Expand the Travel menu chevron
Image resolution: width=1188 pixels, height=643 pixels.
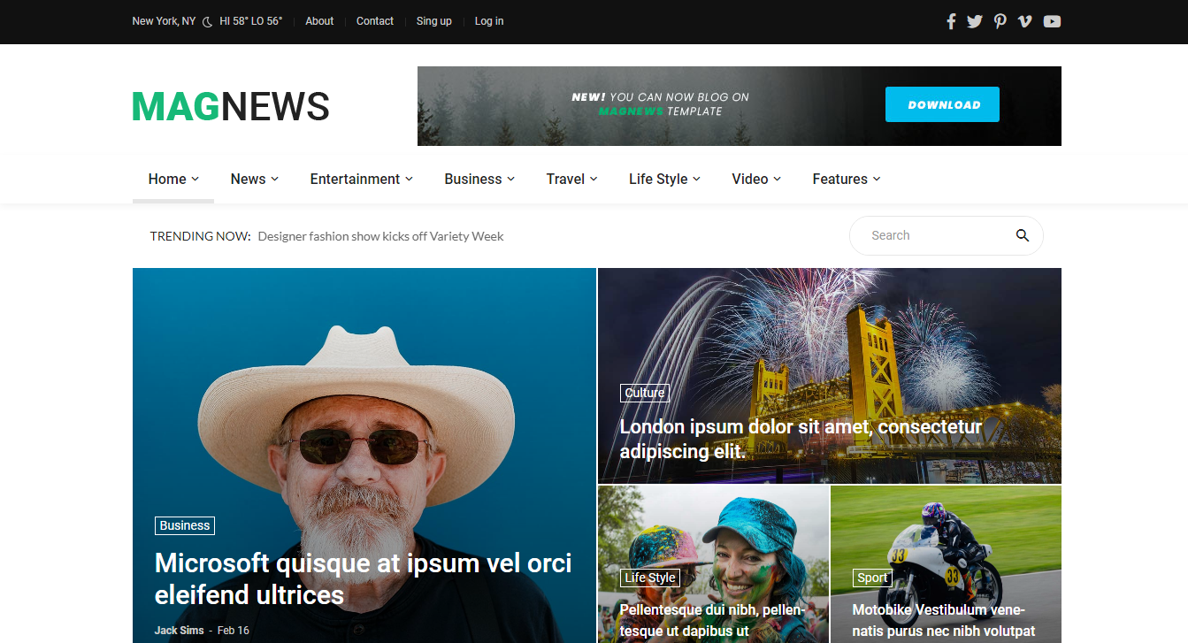594,179
